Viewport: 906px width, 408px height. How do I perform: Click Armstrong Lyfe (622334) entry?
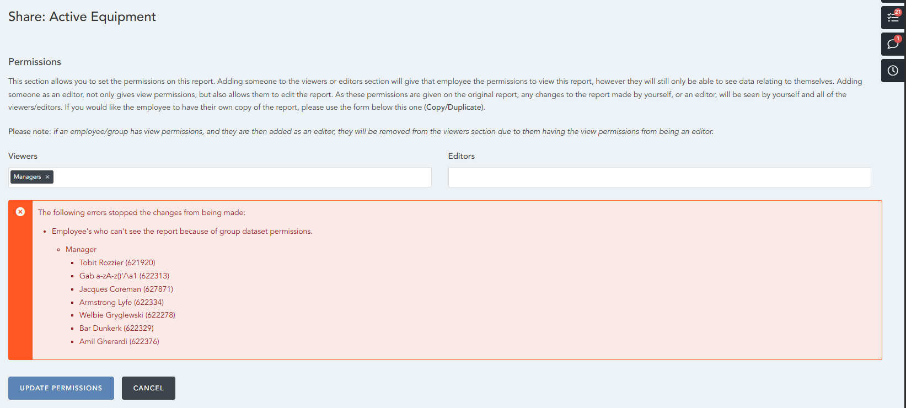tap(121, 303)
